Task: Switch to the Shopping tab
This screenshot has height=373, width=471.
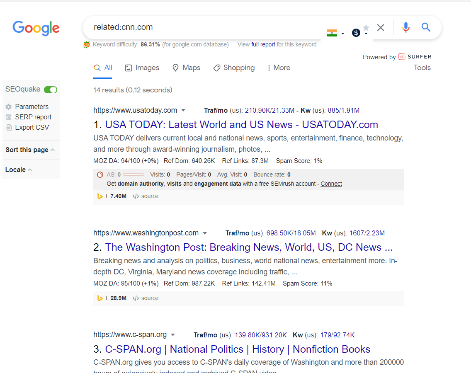Action: coord(234,68)
